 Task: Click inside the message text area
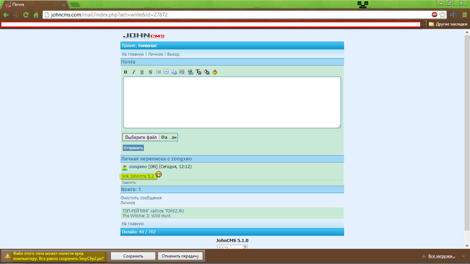point(232,102)
